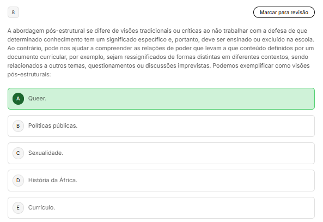Click the 'Currículo.' answer text
Image resolution: width=323 pixels, height=222 pixels.
41,207
